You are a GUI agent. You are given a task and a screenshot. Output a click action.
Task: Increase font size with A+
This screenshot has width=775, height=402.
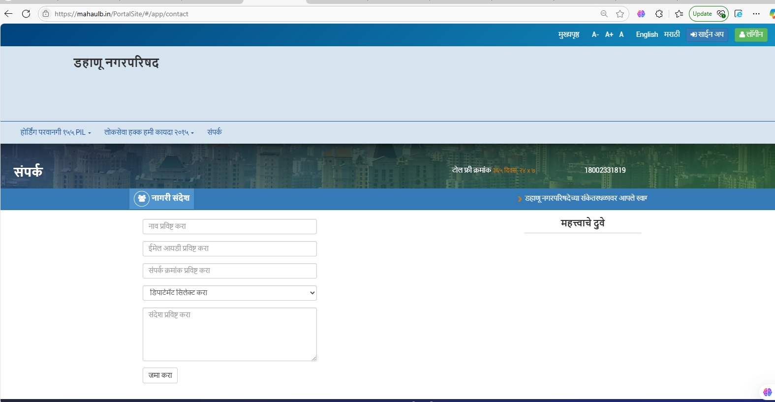609,34
